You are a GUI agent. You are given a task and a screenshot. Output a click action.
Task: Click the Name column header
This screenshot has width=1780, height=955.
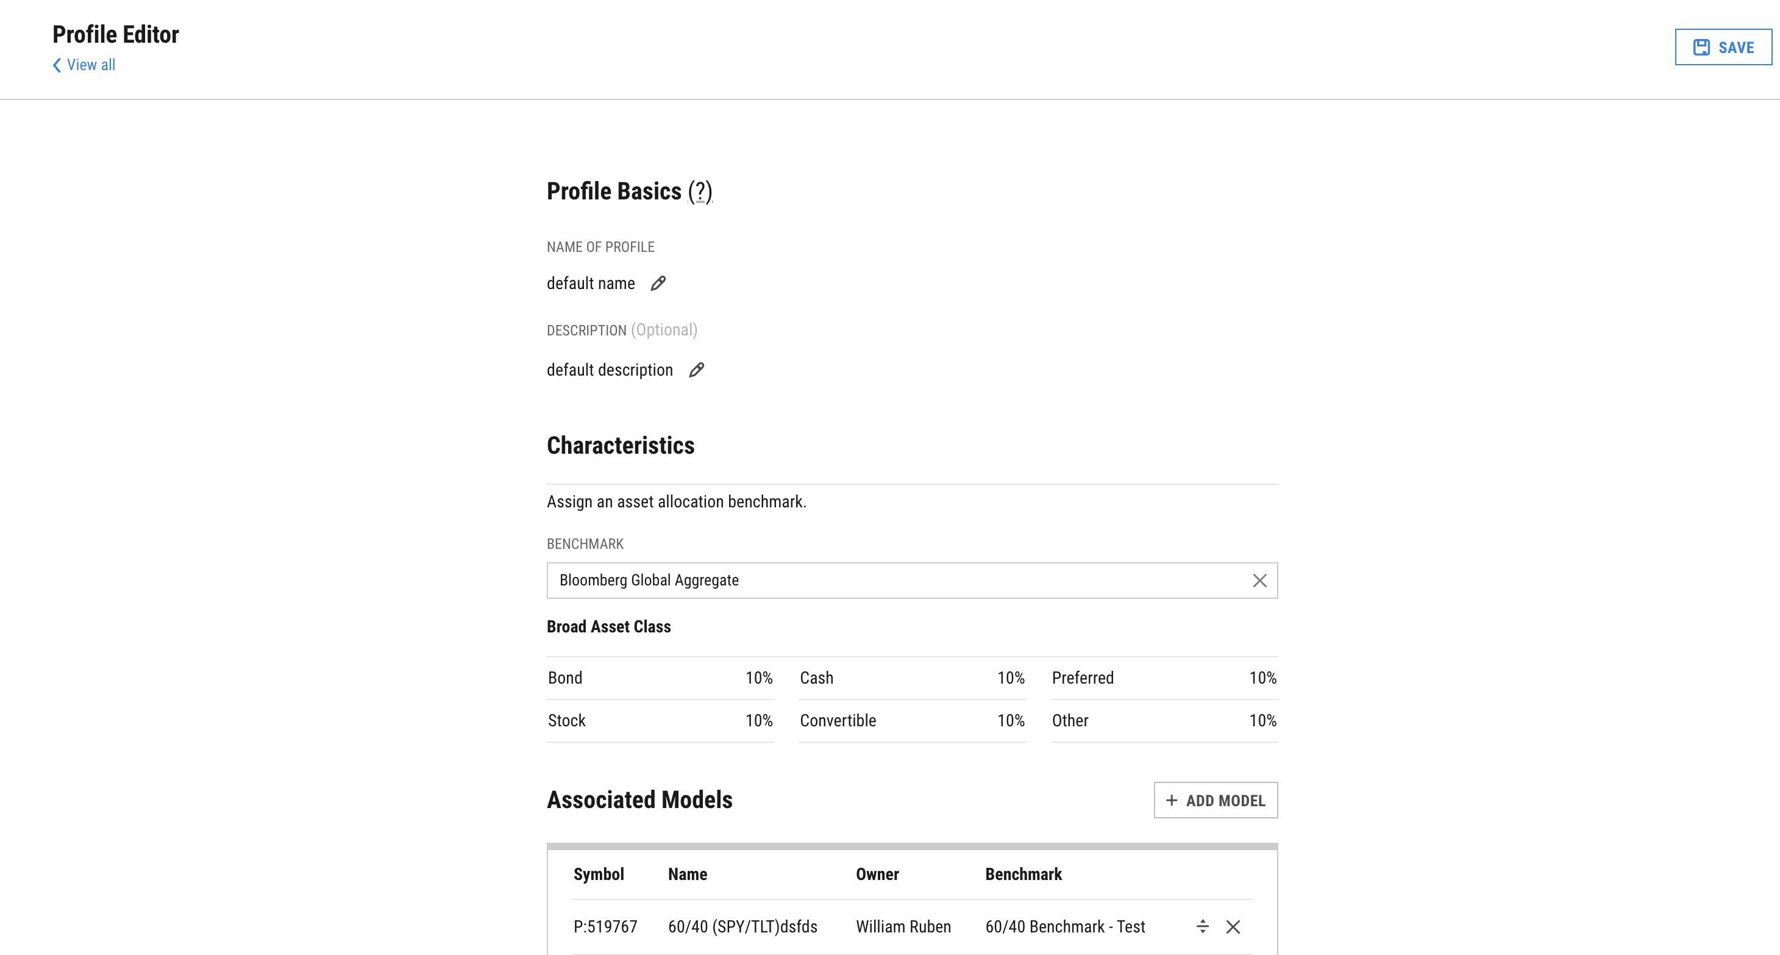coord(688,874)
